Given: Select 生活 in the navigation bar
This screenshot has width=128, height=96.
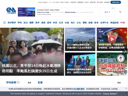Looking at the screenshot, I should pyautogui.click(x=61, y=23).
